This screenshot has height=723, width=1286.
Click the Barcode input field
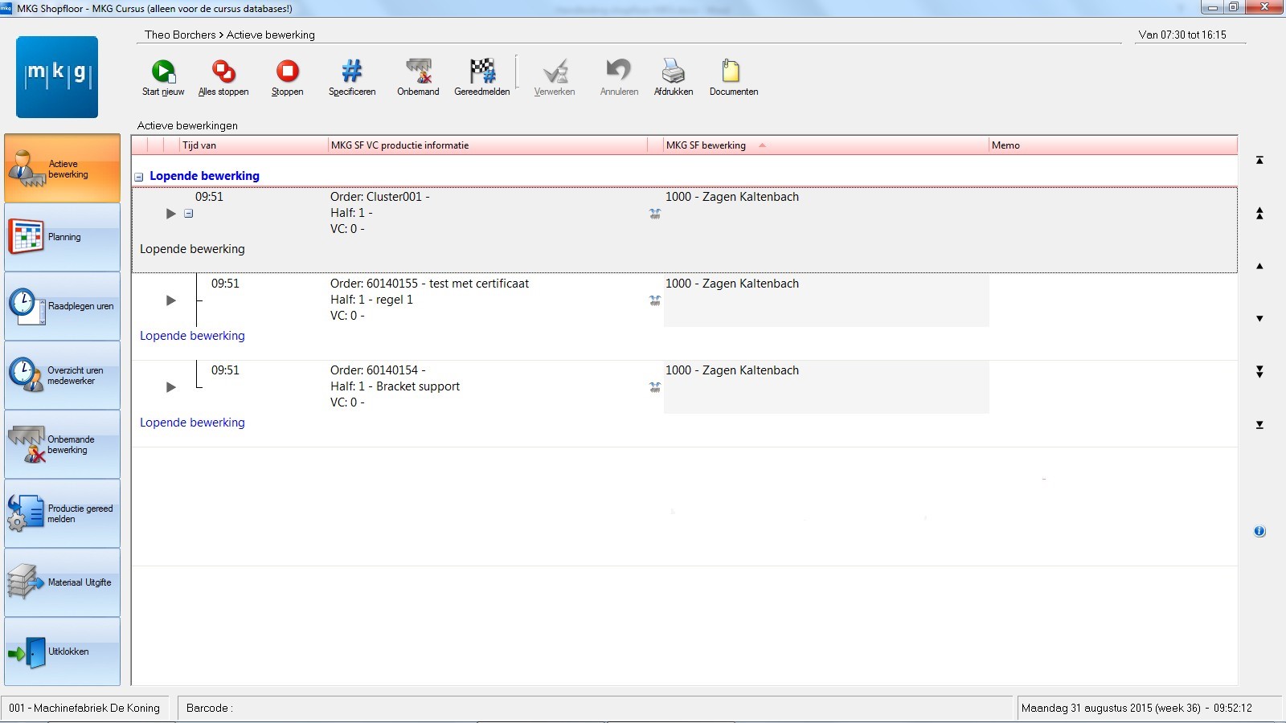[x=595, y=708]
